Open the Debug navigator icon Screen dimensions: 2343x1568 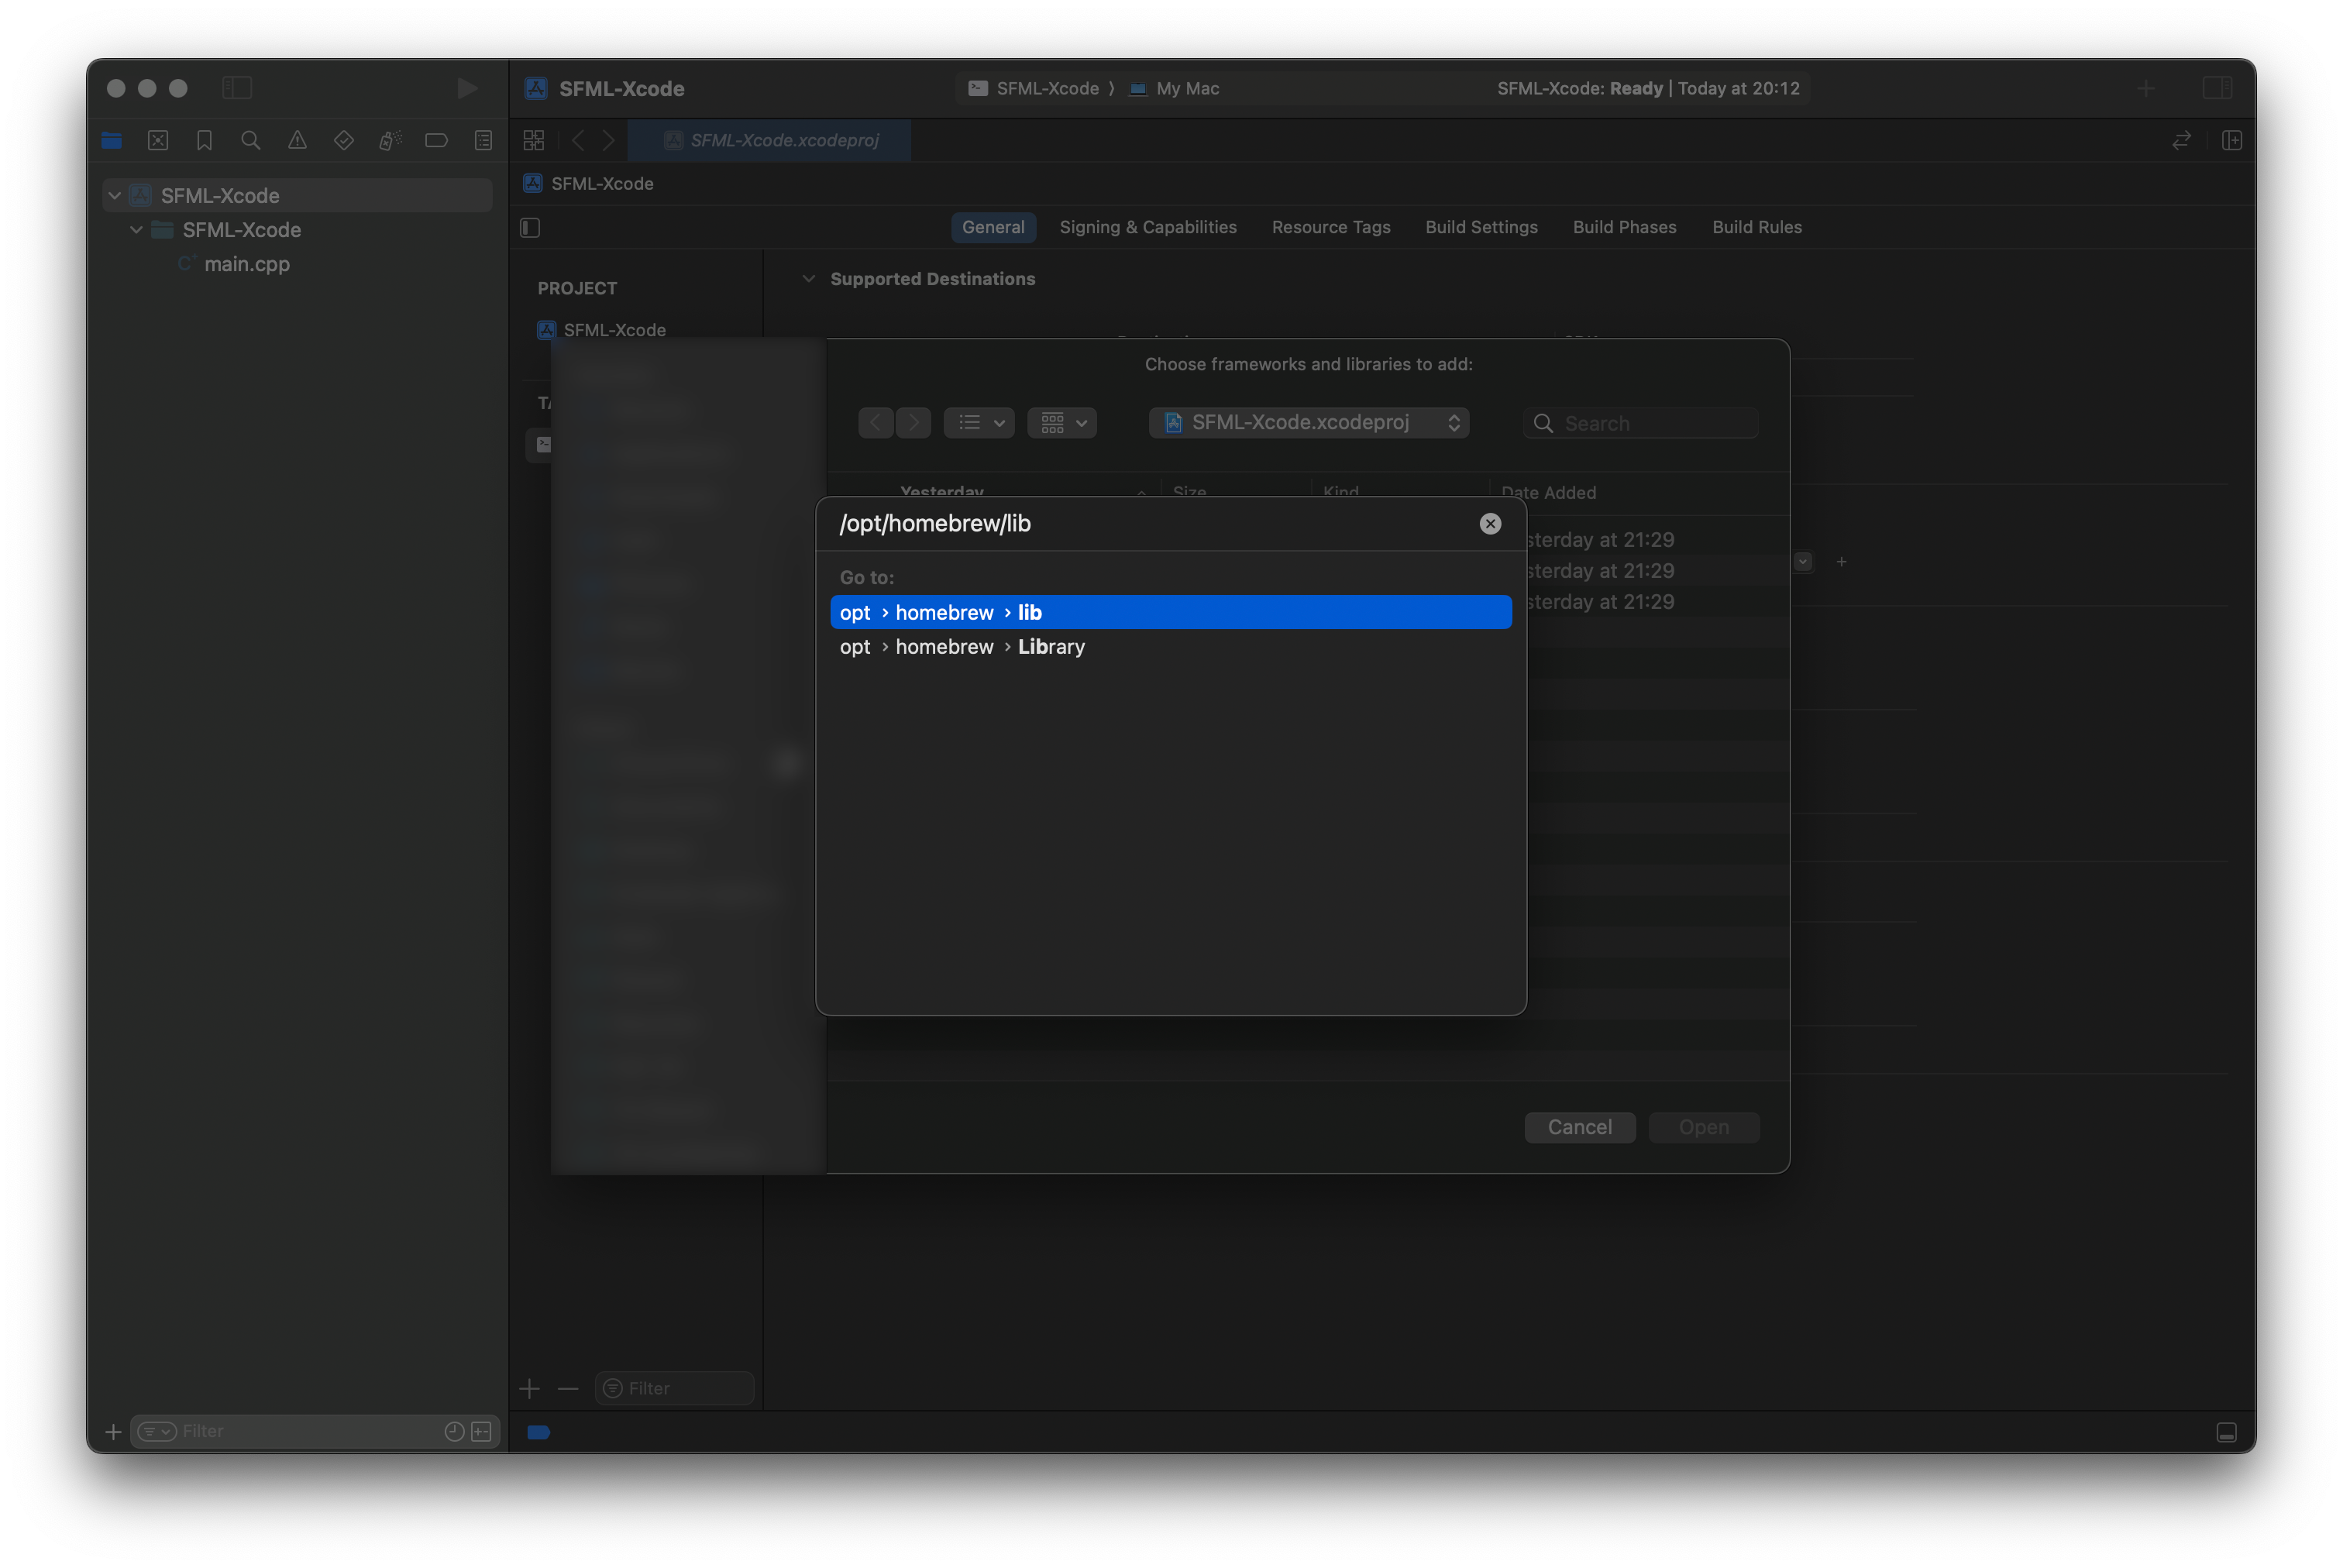tap(390, 140)
